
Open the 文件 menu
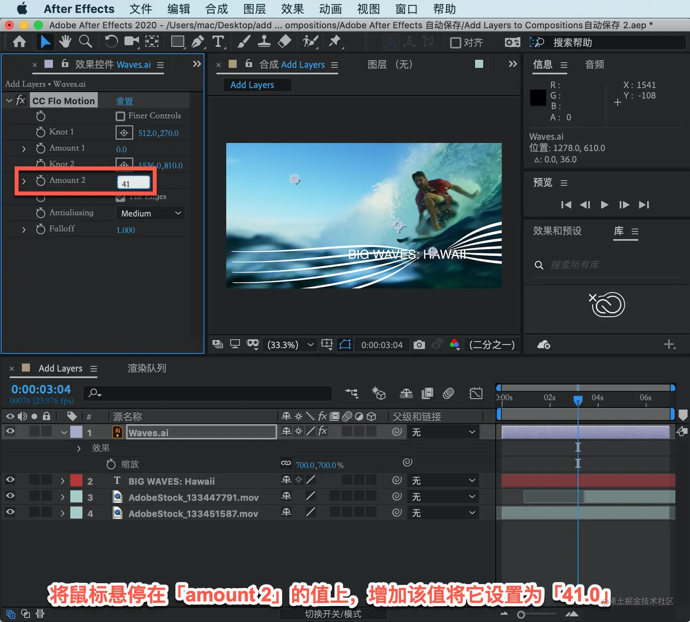pyautogui.click(x=141, y=9)
